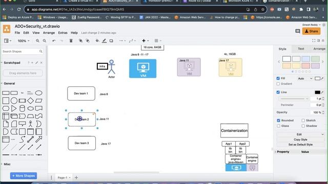Screen dimensions: 328x184
Task: Open the table insert dropdown
Action: tap(158, 41)
